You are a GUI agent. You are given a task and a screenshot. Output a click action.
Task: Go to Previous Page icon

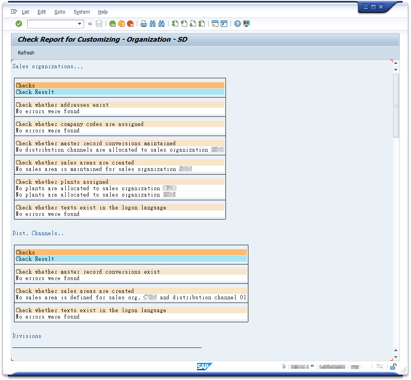point(184,24)
